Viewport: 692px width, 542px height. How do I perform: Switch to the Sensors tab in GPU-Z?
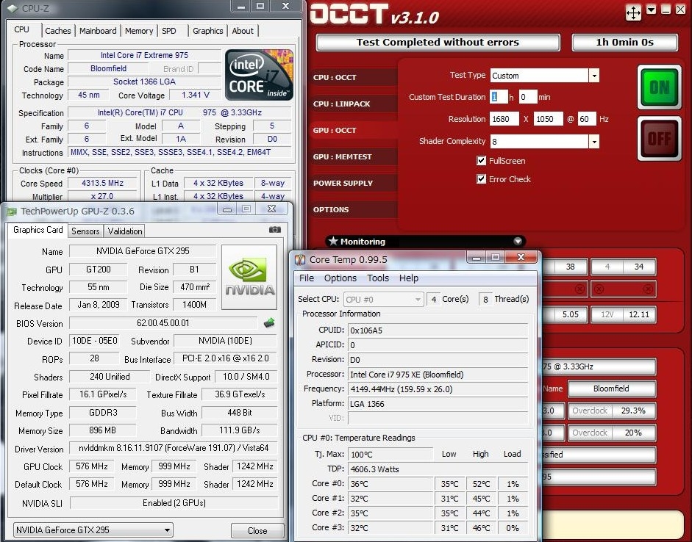tap(85, 231)
